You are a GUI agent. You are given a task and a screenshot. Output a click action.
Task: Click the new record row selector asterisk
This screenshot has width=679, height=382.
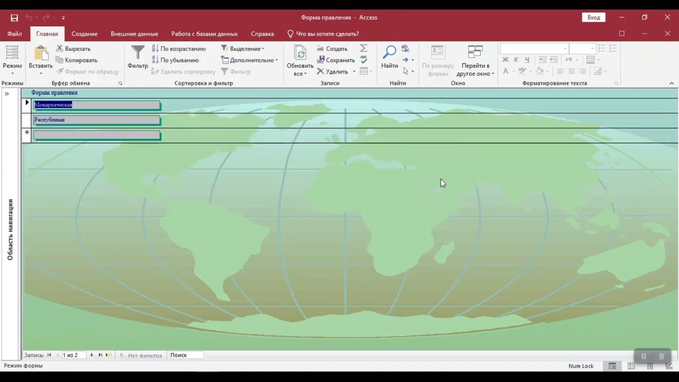pos(27,135)
